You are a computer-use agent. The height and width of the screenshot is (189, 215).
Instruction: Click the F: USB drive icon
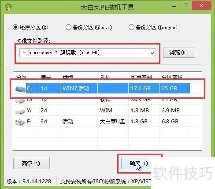(x=20, y=122)
